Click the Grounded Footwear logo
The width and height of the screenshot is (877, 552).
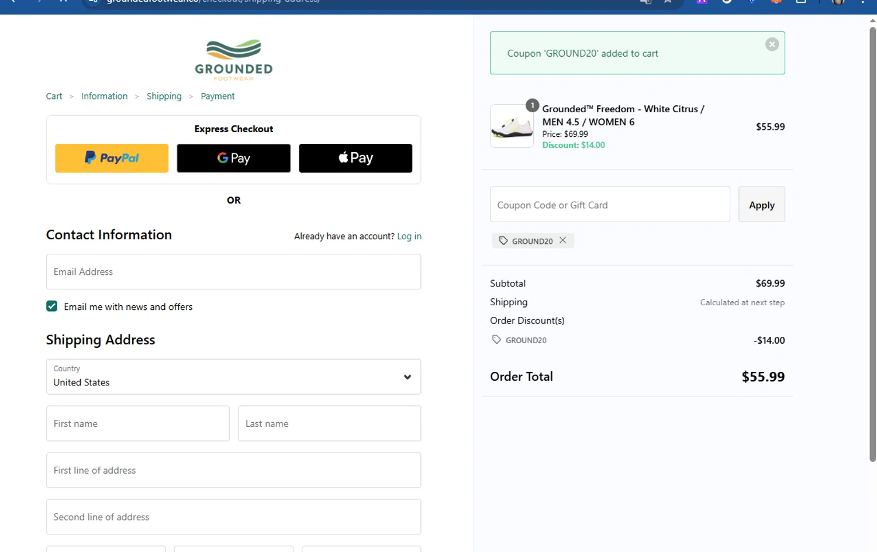click(x=234, y=60)
